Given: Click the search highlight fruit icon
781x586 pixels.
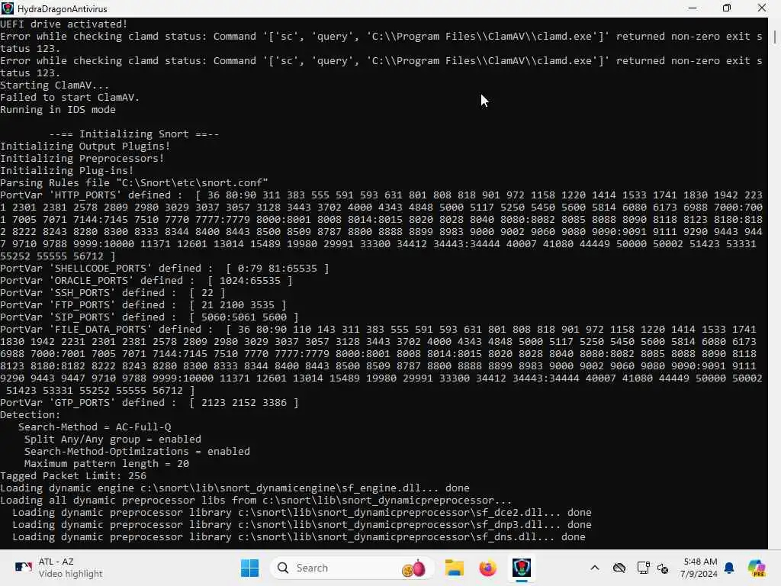Looking at the screenshot, I should tap(414, 568).
